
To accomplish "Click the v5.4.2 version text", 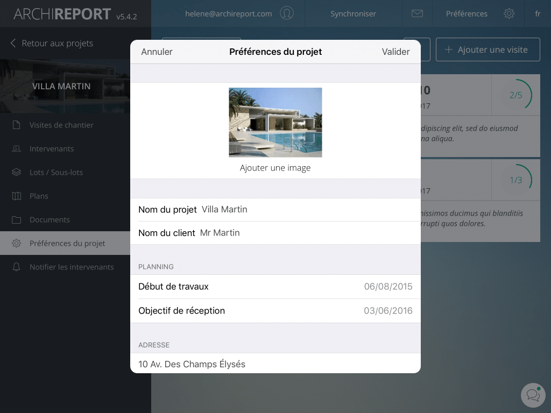I will coord(126,17).
